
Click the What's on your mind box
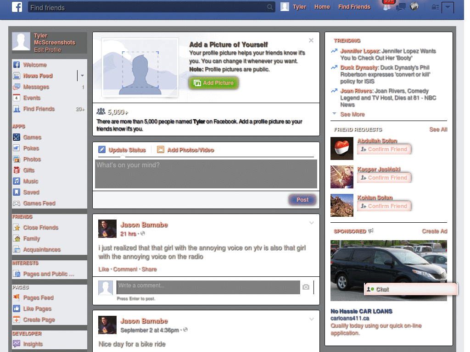click(x=206, y=174)
